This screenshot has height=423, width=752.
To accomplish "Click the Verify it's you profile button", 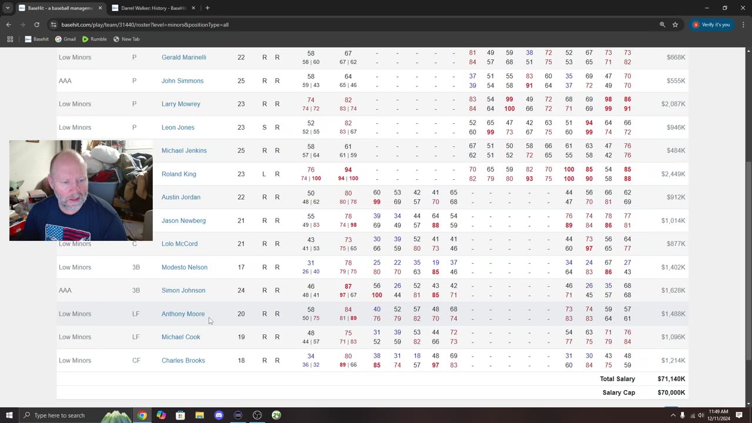I will pyautogui.click(x=711, y=25).
